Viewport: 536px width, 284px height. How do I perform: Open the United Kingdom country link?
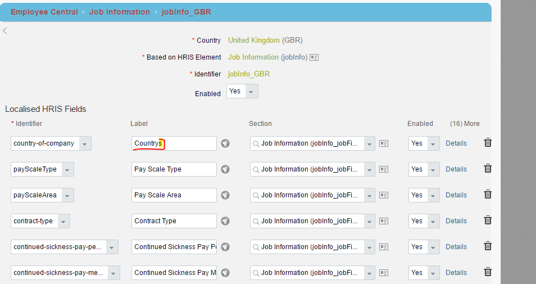[253, 40]
